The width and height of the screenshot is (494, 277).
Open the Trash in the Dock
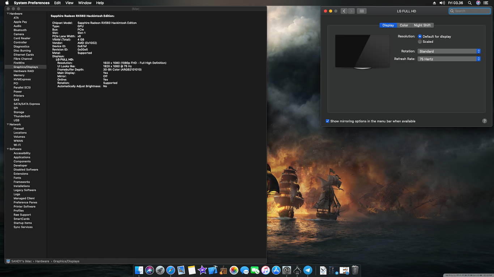355,270
